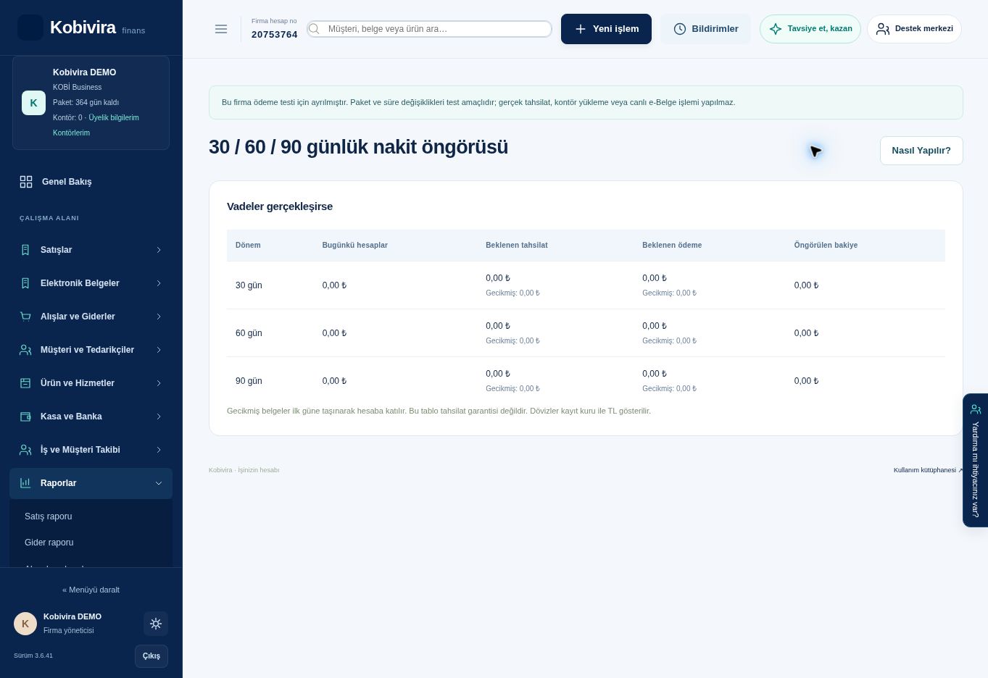The width and height of the screenshot is (988, 678).
Task: Toggle the hamburger menu icon
Action: 221,29
